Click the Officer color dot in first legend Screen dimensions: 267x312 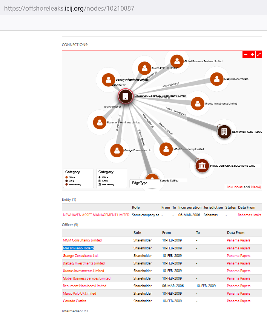[66, 177]
